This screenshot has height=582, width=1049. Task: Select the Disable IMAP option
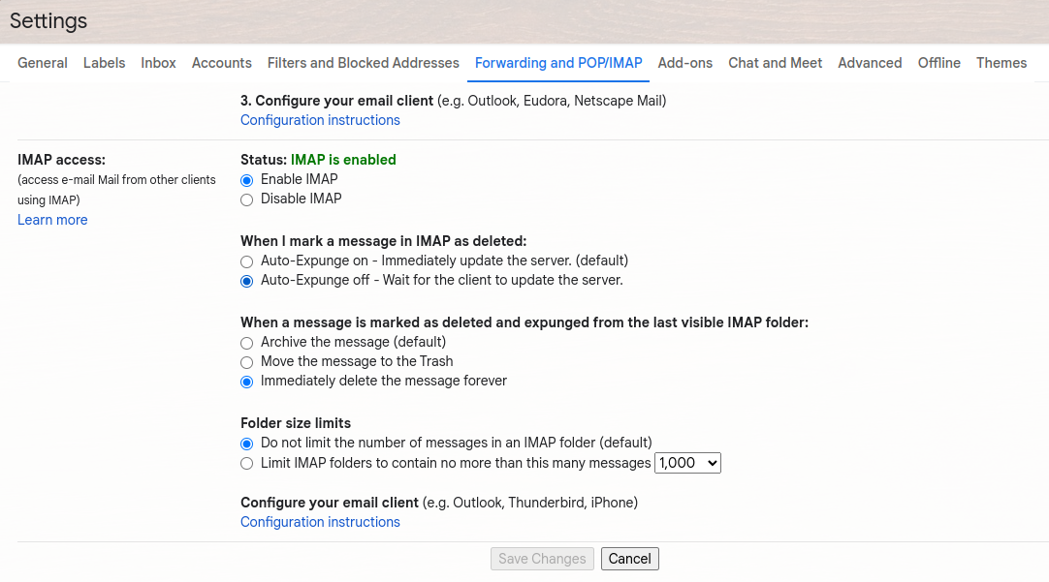tap(247, 199)
